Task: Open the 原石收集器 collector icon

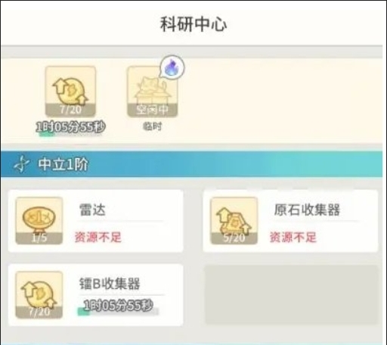Action: click(234, 221)
